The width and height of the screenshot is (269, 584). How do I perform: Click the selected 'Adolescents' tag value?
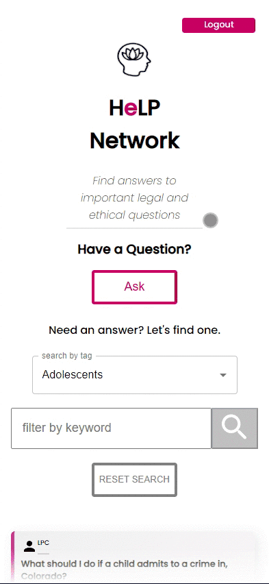(72, 375)
